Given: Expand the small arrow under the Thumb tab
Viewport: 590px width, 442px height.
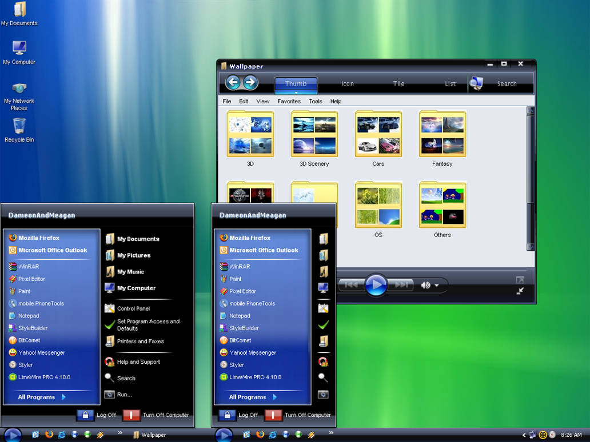Looking at the screenshot, I should 296,92.
